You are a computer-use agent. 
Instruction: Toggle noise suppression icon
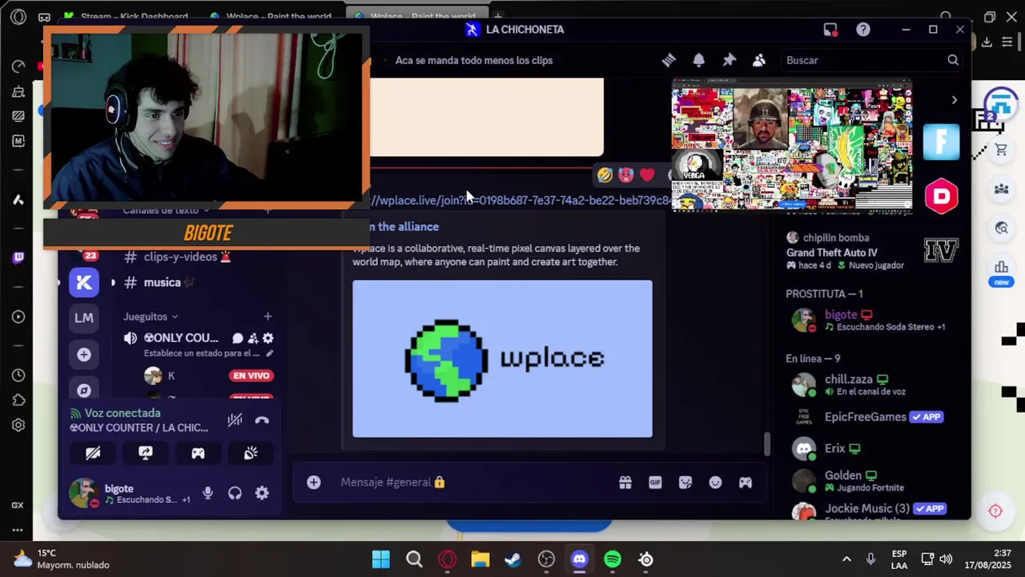(235, 420)
